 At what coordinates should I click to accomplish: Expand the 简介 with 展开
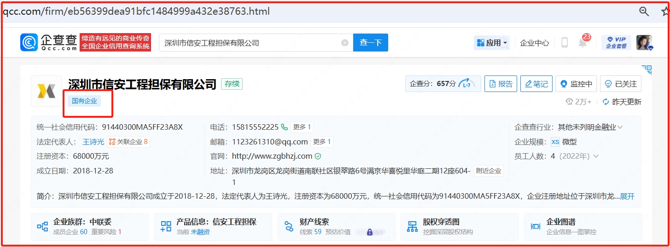pos(627,196)
